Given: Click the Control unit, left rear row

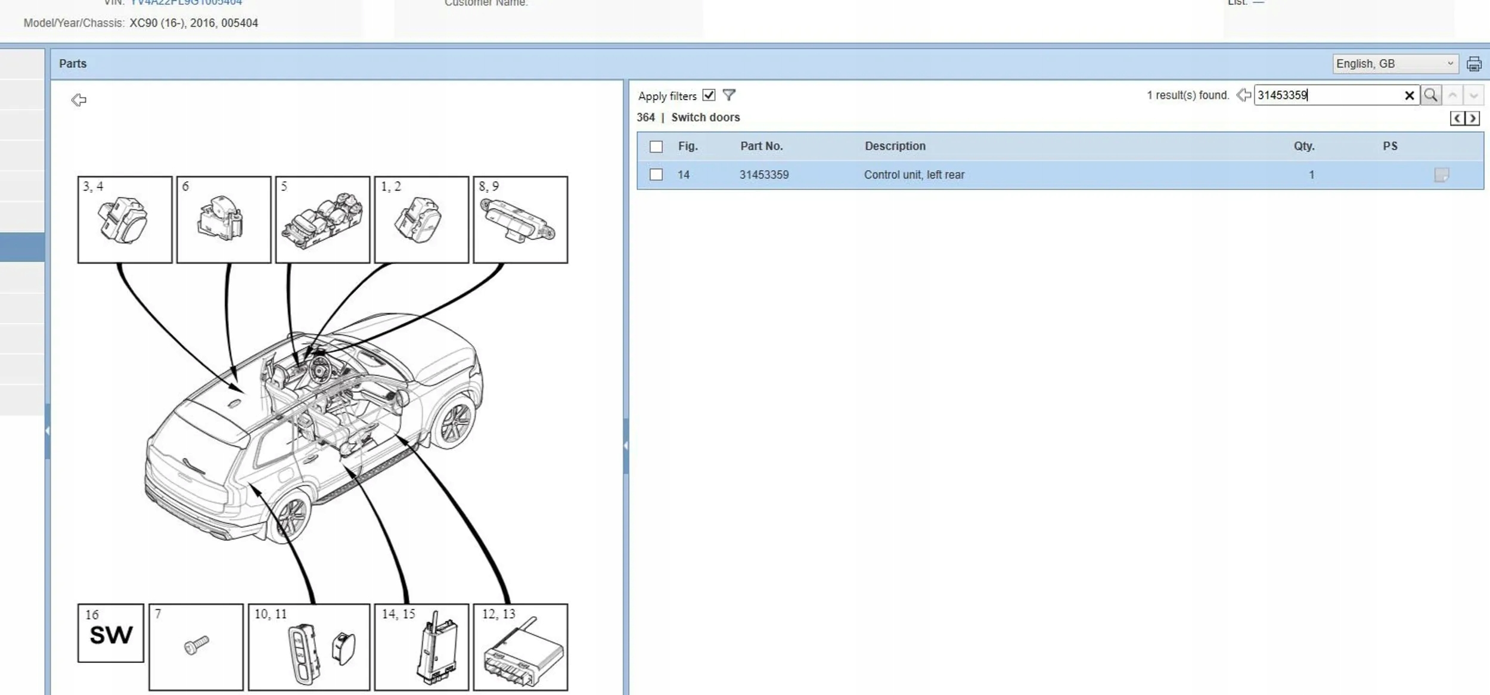Looking at the screenshot, I should (914, 175).
